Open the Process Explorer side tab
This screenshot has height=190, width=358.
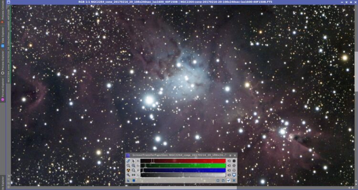(2, 62)
